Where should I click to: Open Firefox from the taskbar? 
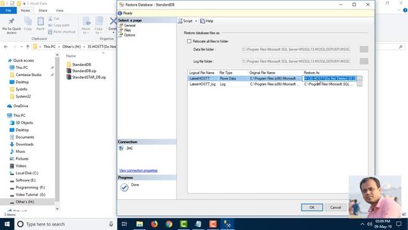154,224
